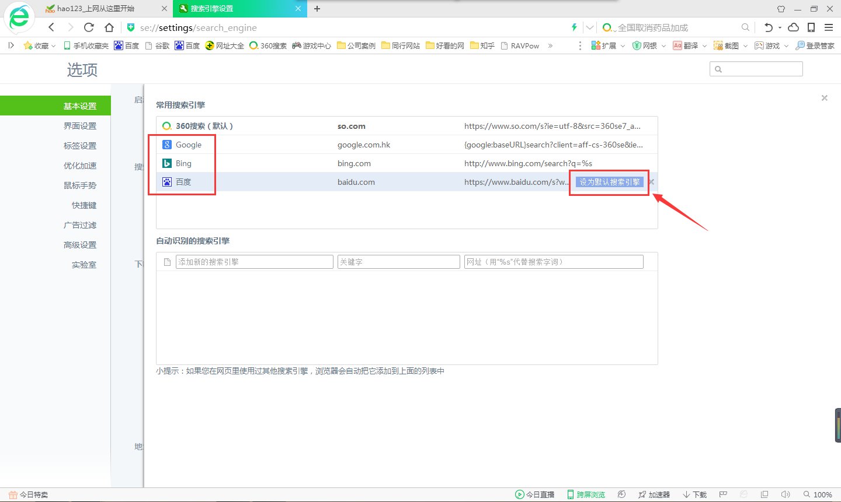The width and height of the screenshot is (841, 502).
Task: Click the 100% zoom level control
Action: (818, 494)
